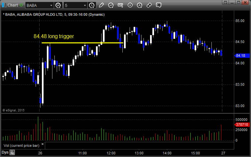Click the 11:00 time axis label
The height and width of the screenshot is (157, 251).
coord(82,153)
